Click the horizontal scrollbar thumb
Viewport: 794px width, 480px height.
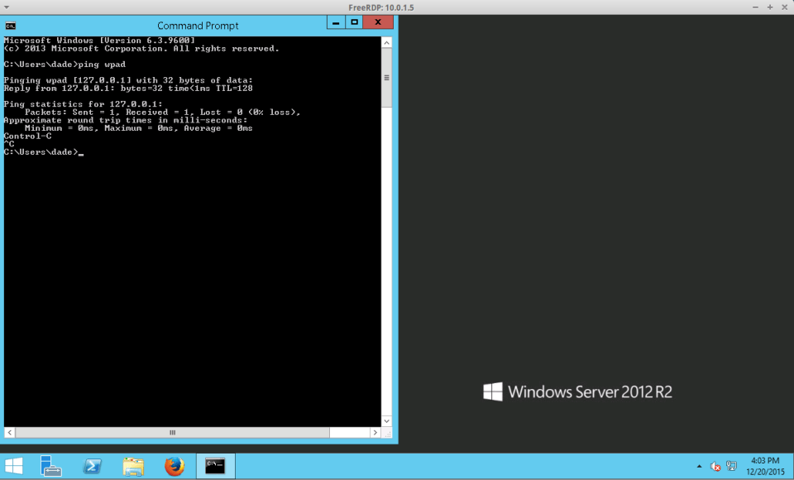click(x=172, y=432)
